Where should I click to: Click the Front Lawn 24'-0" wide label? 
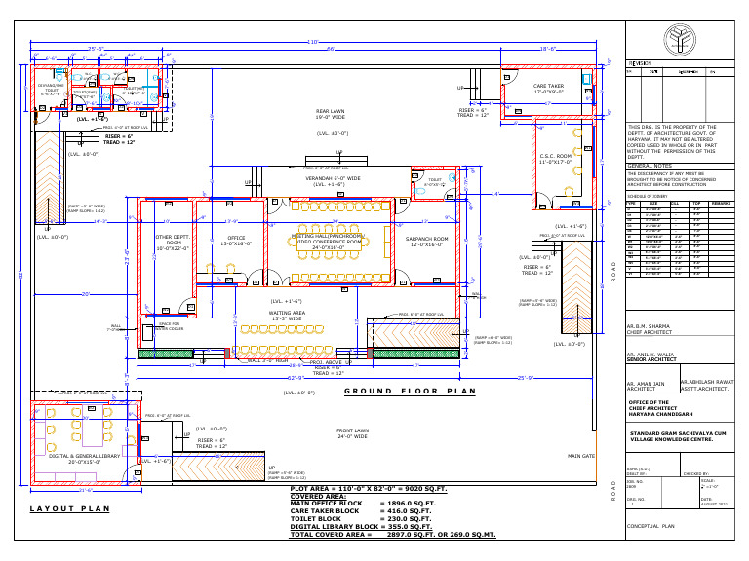[352, 433]
